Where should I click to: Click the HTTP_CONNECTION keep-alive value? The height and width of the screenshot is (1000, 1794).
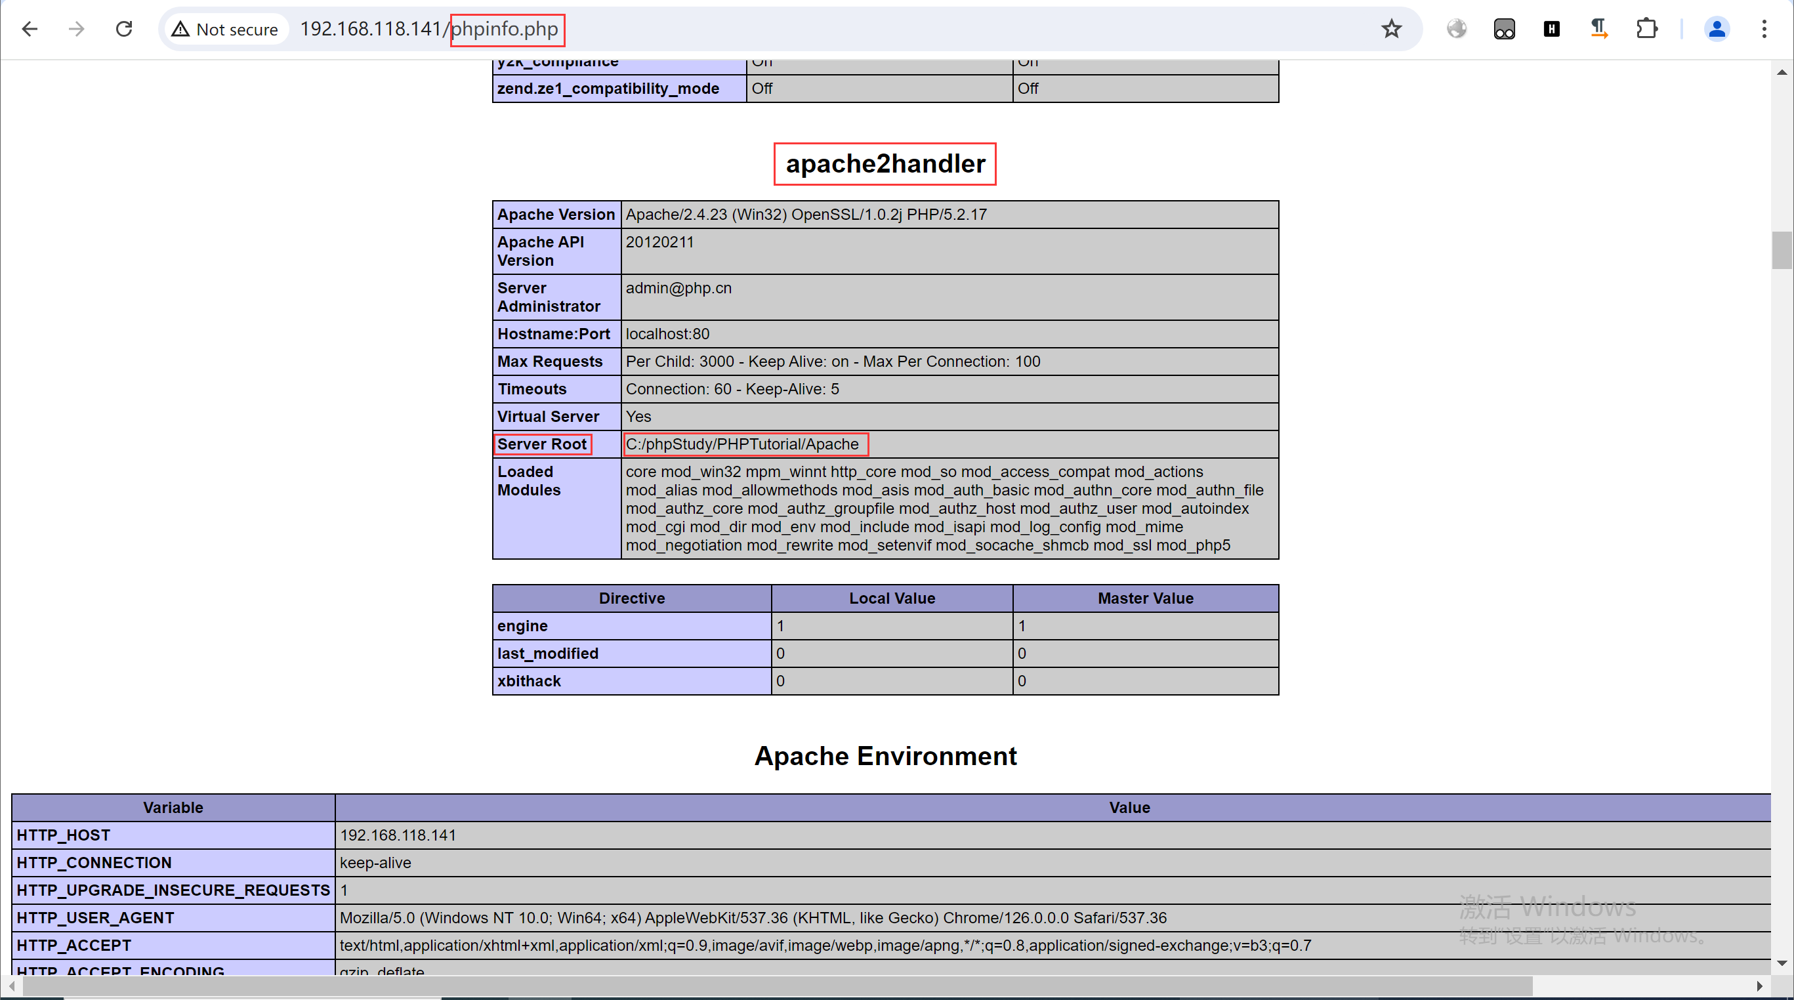375,862
